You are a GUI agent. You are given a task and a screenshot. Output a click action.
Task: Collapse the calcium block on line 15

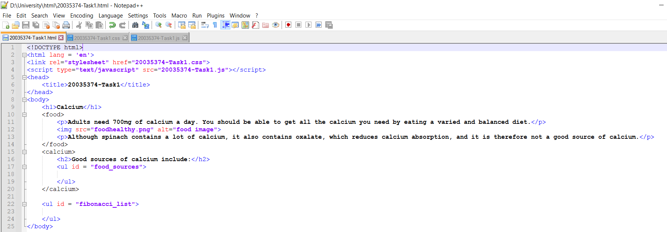point(24,152)
